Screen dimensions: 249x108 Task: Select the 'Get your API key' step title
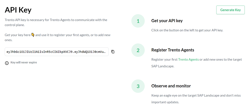pyautogui.click(x=167, y=21)
